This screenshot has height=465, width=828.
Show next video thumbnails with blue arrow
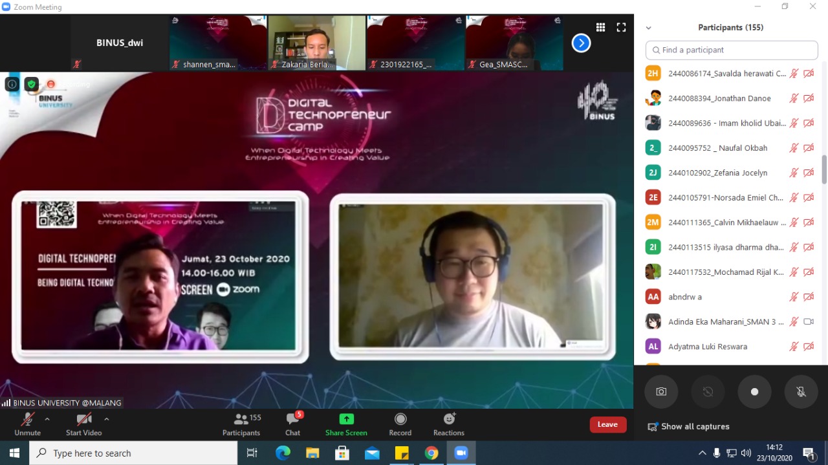[581, 43]
